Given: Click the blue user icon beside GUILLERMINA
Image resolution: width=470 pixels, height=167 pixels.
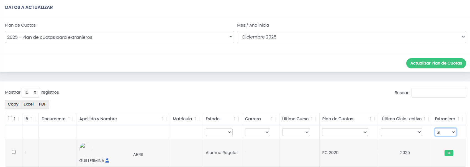Looking at the screenshot, I should (x=107, y=160).
